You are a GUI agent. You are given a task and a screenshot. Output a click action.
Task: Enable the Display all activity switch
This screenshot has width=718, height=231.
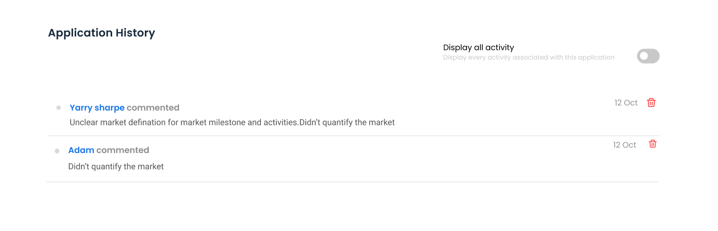(x=648, y=56)
